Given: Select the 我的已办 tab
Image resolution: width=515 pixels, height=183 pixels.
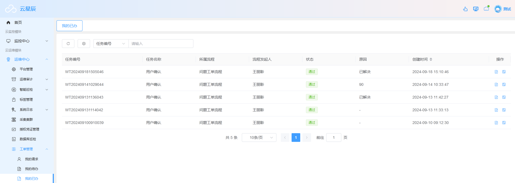Looking at the screenshot, I should coord(70,26).
